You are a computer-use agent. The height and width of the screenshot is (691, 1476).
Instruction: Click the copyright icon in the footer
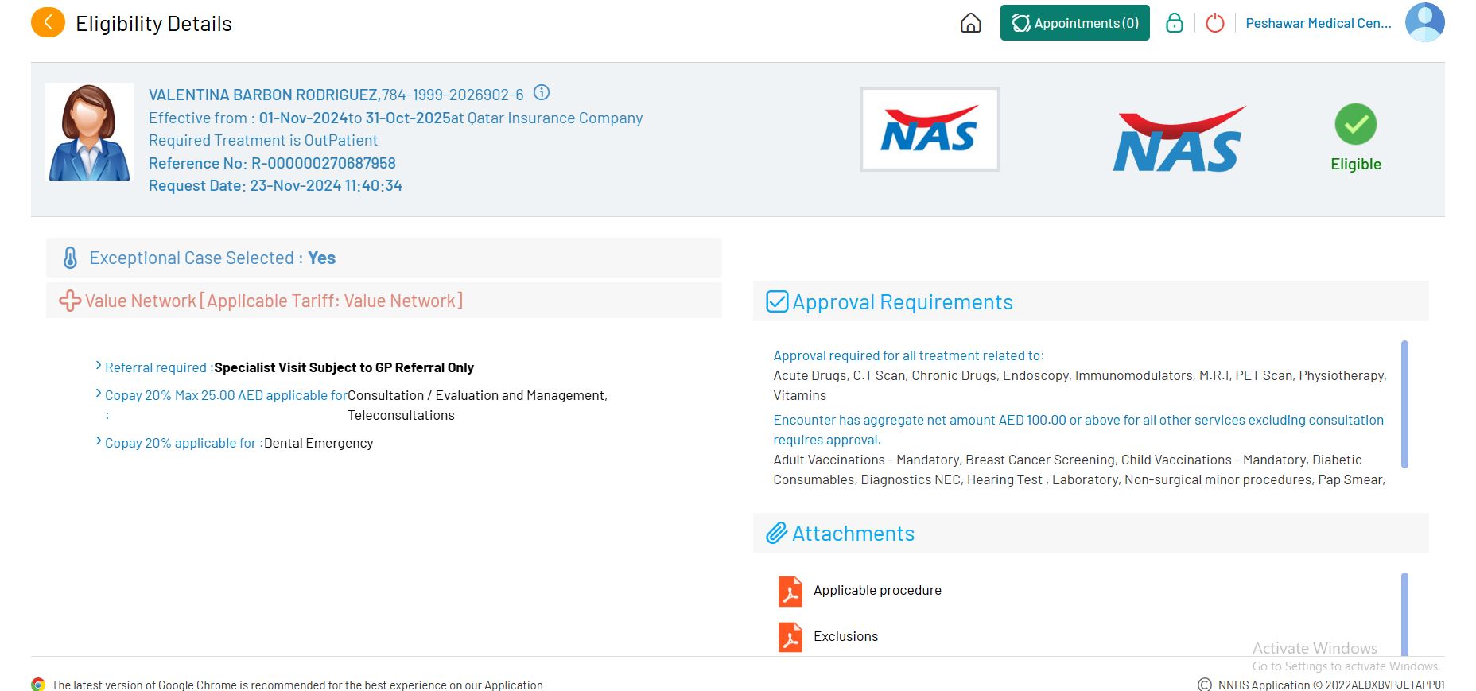(1205, 685)
